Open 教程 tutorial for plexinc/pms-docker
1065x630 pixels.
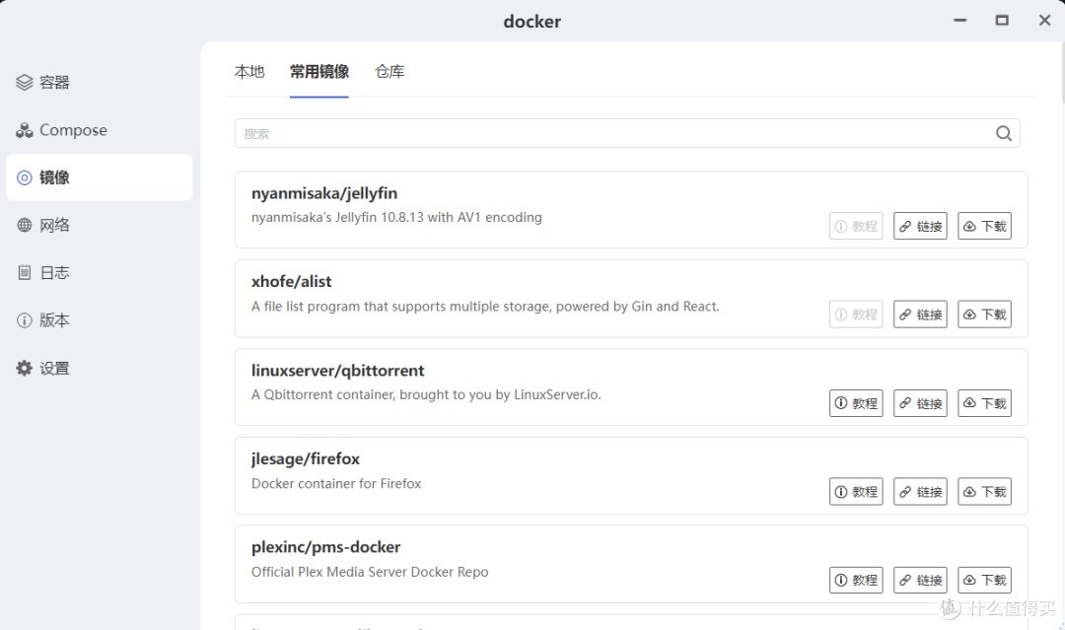(x=856, y=580)
